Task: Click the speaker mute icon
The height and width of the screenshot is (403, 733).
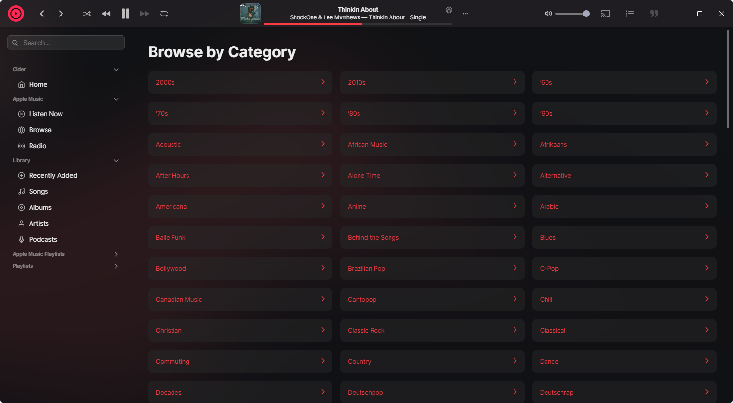Action: [x=548, y=14]
